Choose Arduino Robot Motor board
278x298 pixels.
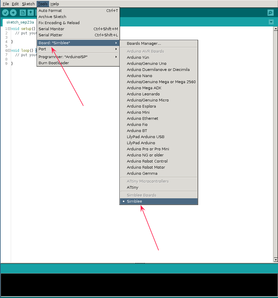click(x=159, y=167)
